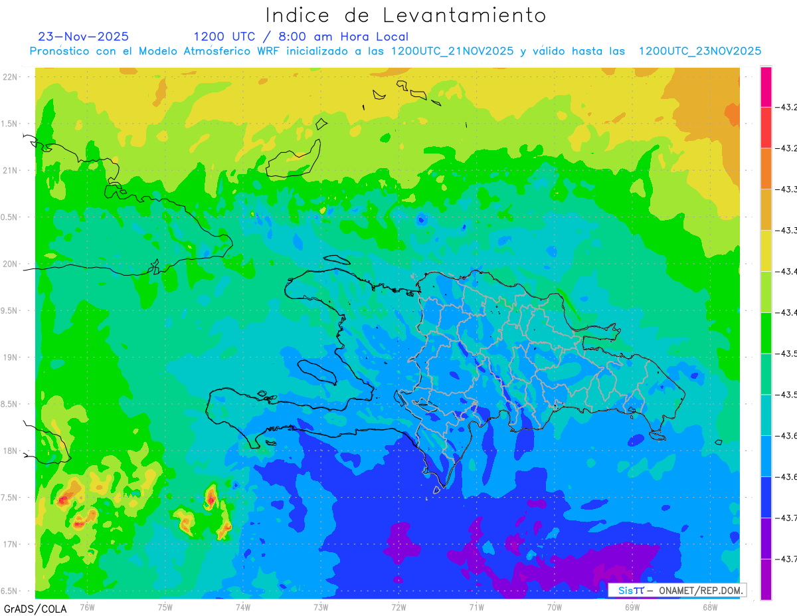Viewport: 797px width, 616px height.
Task: Click the '18N' latitude label
Action: tap(10, 451)
